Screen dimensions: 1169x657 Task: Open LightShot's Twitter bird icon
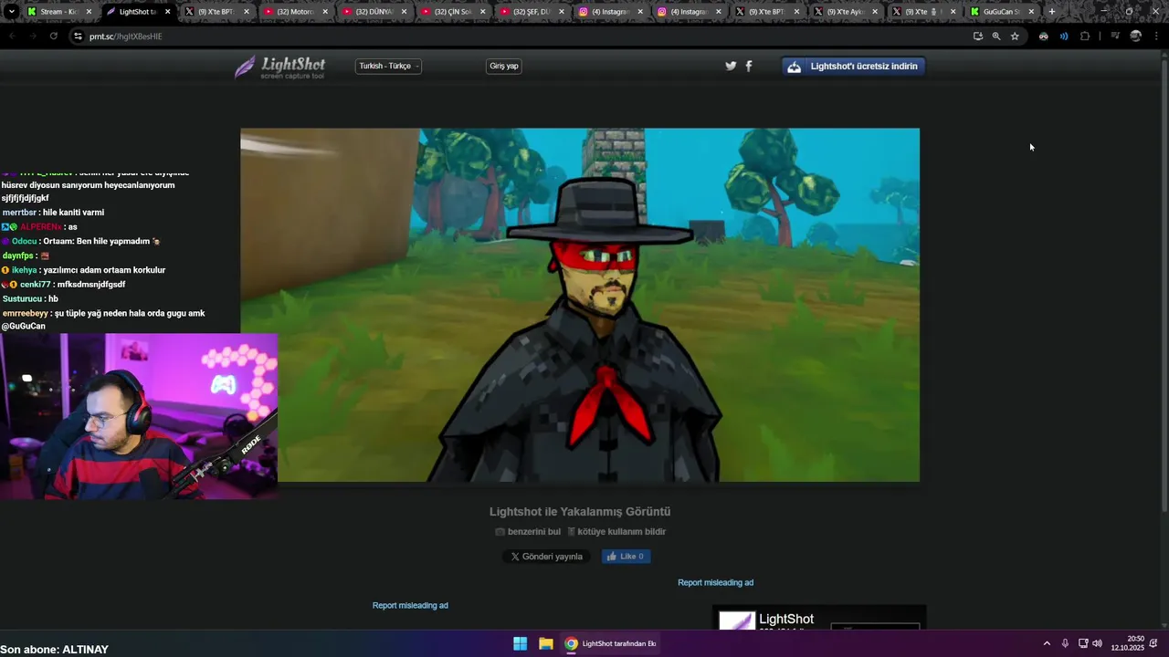(731, 66)
